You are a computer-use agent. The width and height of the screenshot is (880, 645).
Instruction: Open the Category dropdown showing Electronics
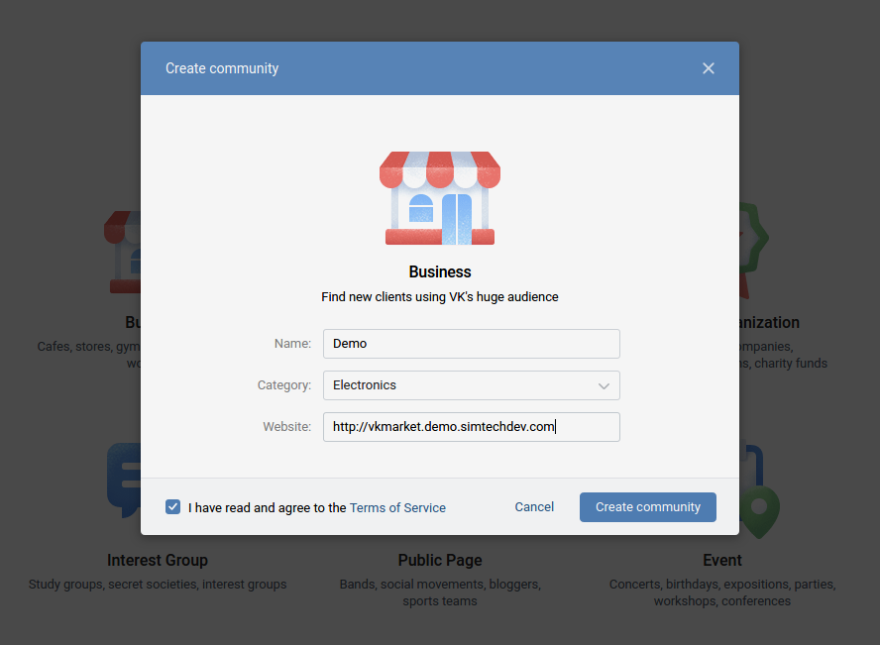pos(472,385)
